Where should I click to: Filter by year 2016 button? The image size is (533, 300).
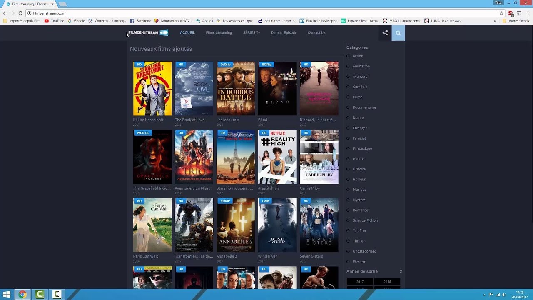tap(387, 282)
